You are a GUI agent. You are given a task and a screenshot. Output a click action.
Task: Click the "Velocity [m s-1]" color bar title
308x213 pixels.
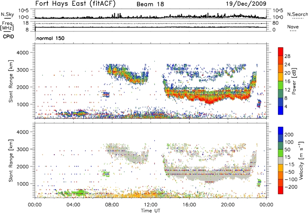(301, 160)
